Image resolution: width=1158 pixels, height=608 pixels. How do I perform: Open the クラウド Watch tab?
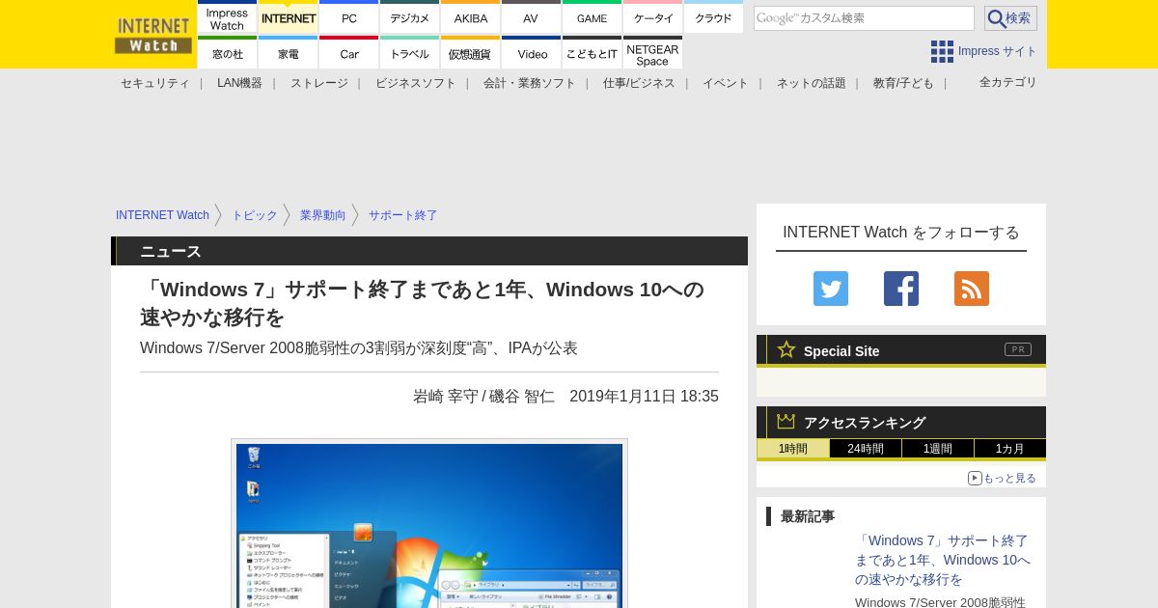713,18
